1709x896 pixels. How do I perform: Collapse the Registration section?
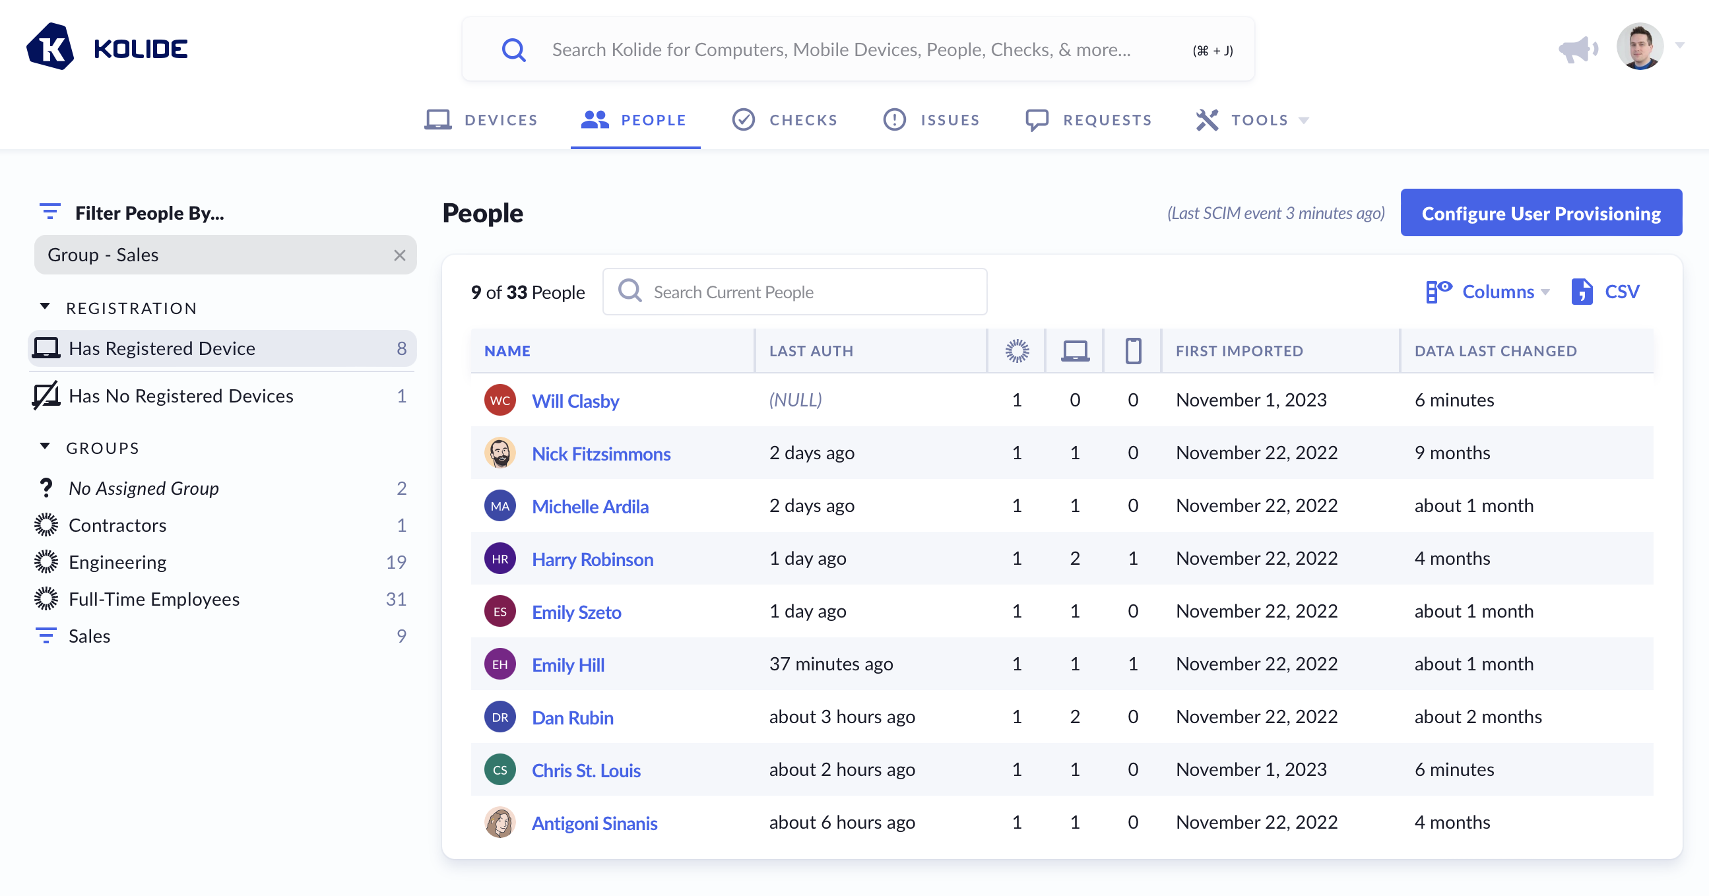pos(45,307)
